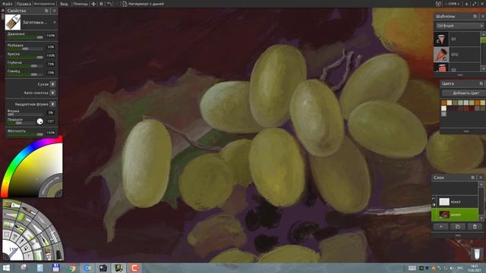Click the Разбавка thinner slider

(x=25, y=49)
